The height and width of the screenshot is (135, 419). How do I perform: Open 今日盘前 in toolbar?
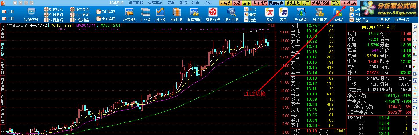point(54,15)
